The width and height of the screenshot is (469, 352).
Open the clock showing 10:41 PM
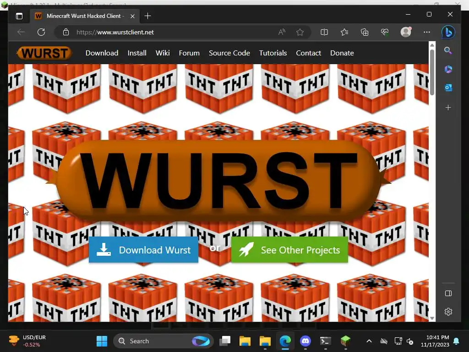point(435,341)
